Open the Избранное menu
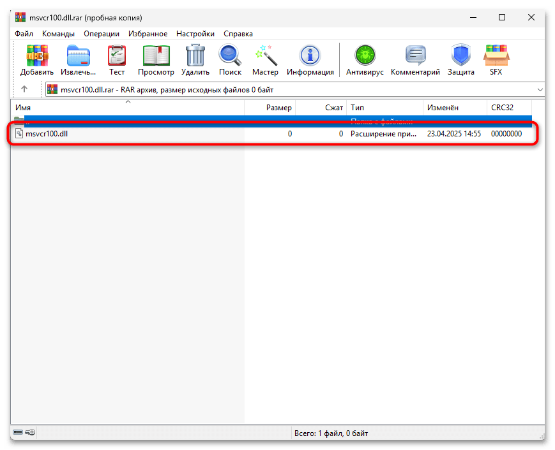The image size is (555, 450). [148, 34]
